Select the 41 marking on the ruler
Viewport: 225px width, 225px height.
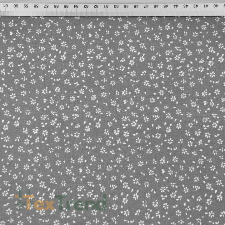[x=205, y=6]
